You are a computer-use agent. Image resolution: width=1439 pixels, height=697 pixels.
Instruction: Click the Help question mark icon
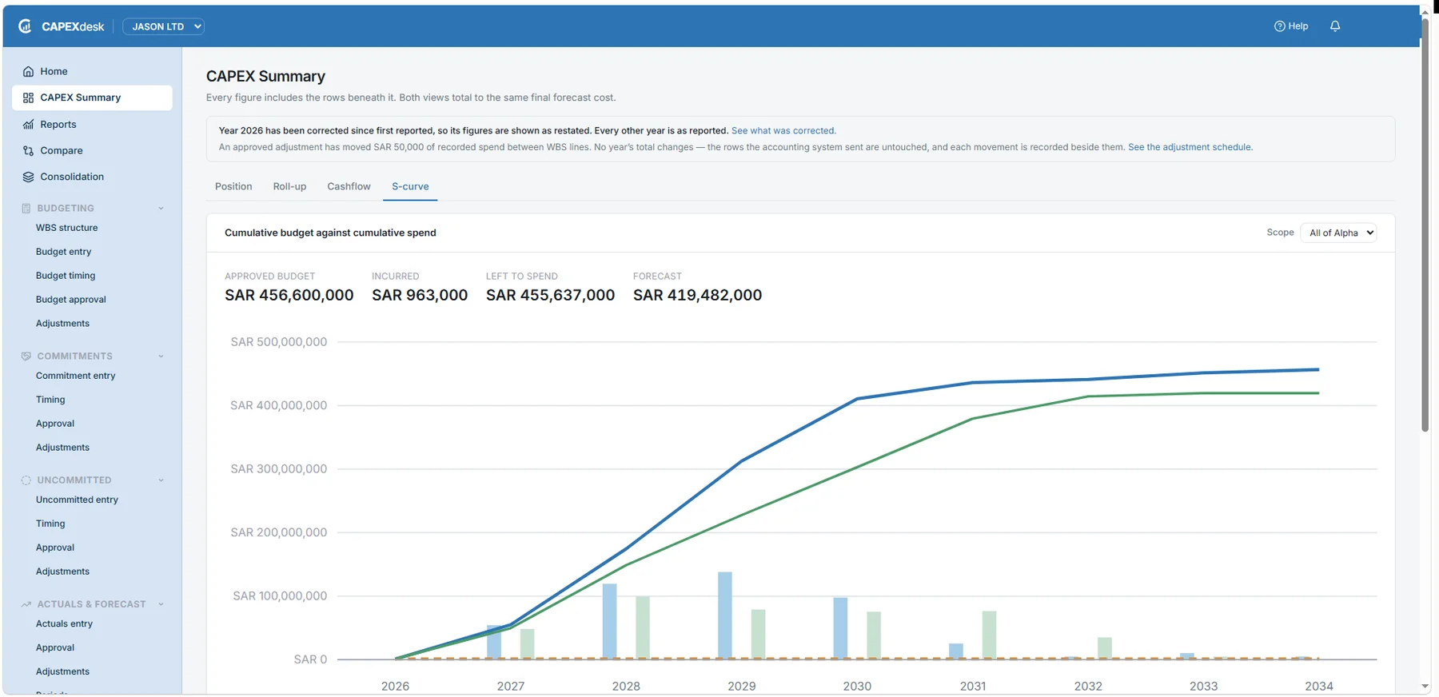pyautogui.click(x=1279, y=26)
